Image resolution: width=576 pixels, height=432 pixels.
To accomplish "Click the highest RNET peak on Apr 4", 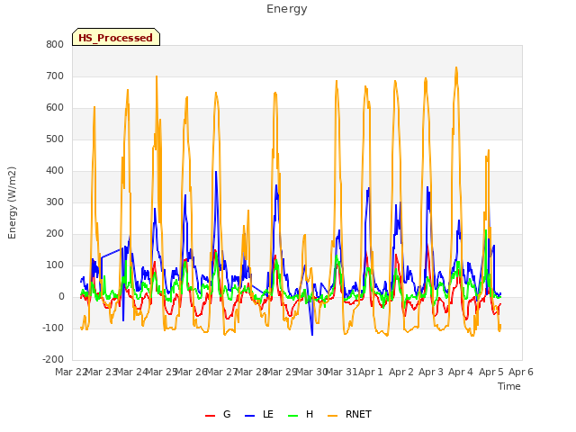I will (x=456, y=67).
